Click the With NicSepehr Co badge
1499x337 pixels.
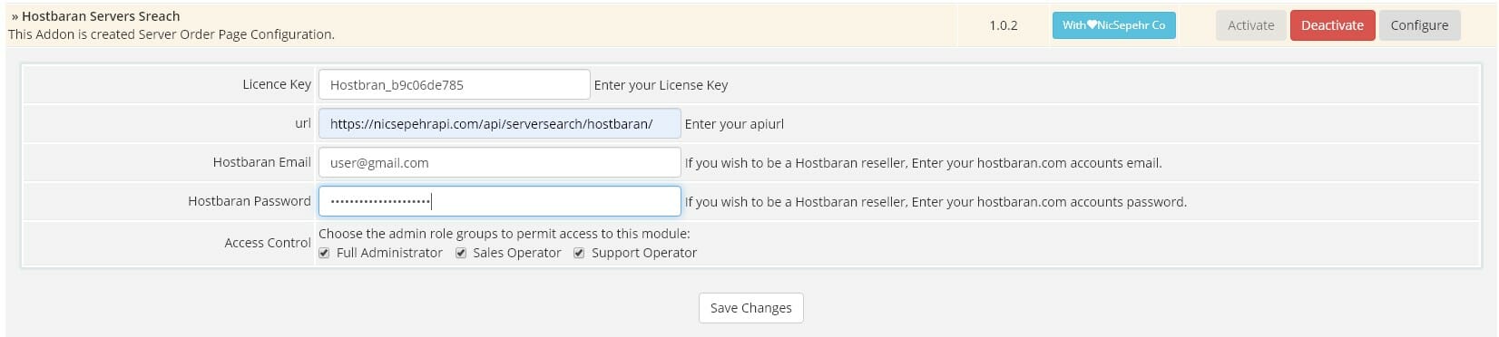coord(1113,25)
